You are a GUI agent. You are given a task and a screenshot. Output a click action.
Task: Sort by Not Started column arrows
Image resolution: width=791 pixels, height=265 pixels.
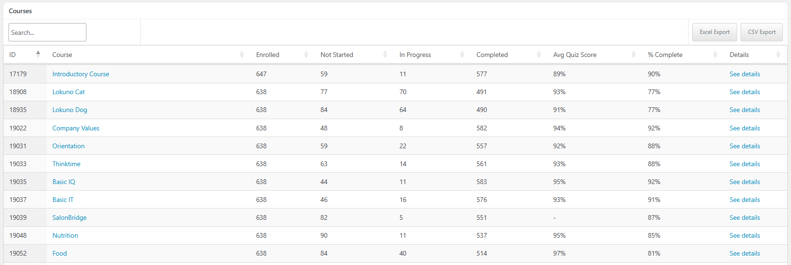pyautogui.click(x=385, y=55)
